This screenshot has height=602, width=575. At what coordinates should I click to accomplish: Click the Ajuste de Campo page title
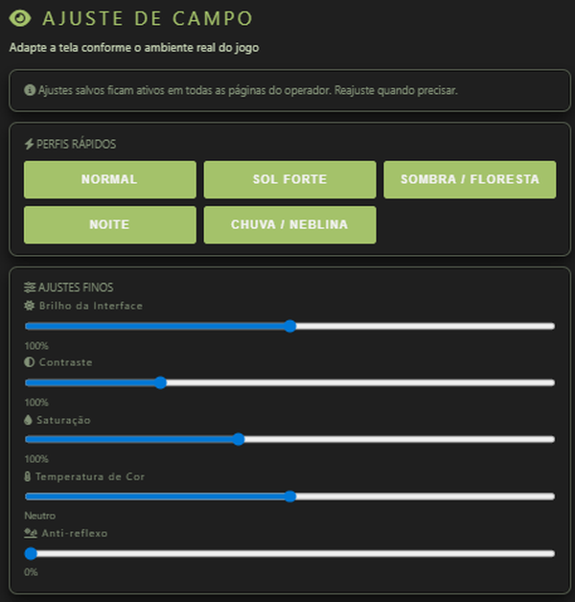click(x=148, y=18)
